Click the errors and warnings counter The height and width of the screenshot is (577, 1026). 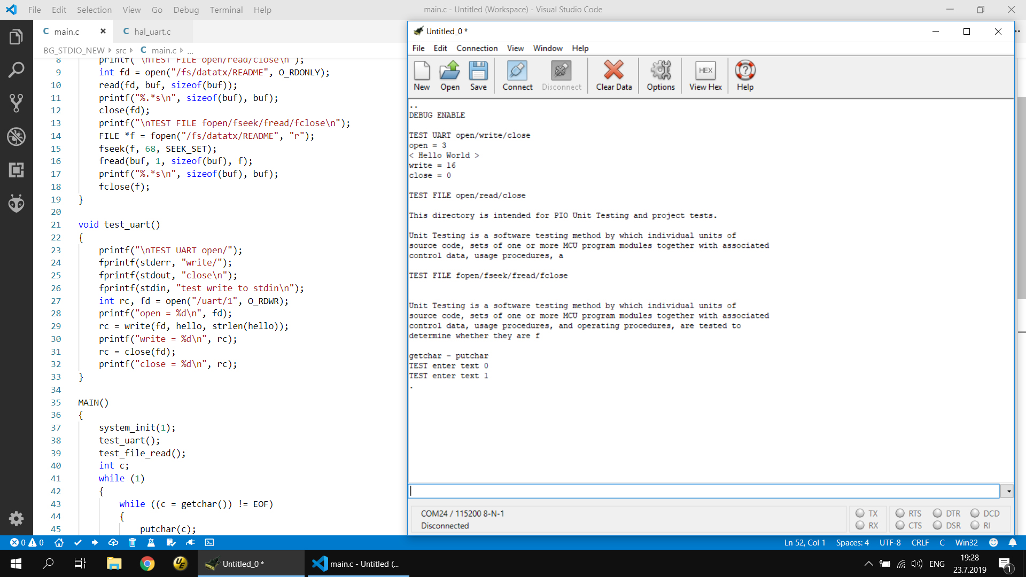click(27, 542)
